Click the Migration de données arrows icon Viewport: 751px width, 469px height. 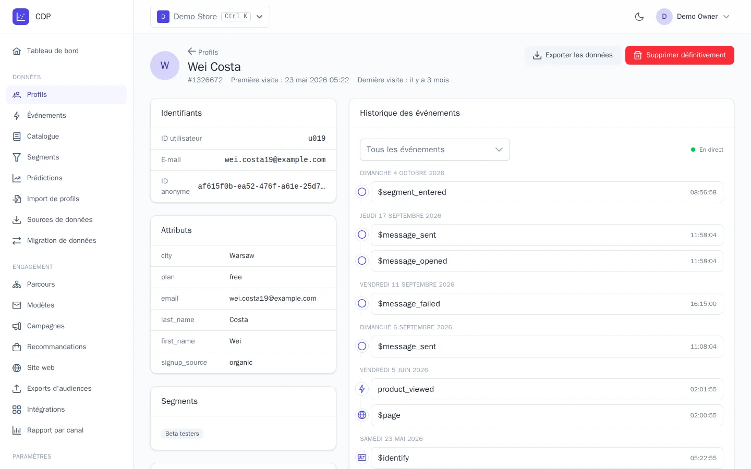17,241
